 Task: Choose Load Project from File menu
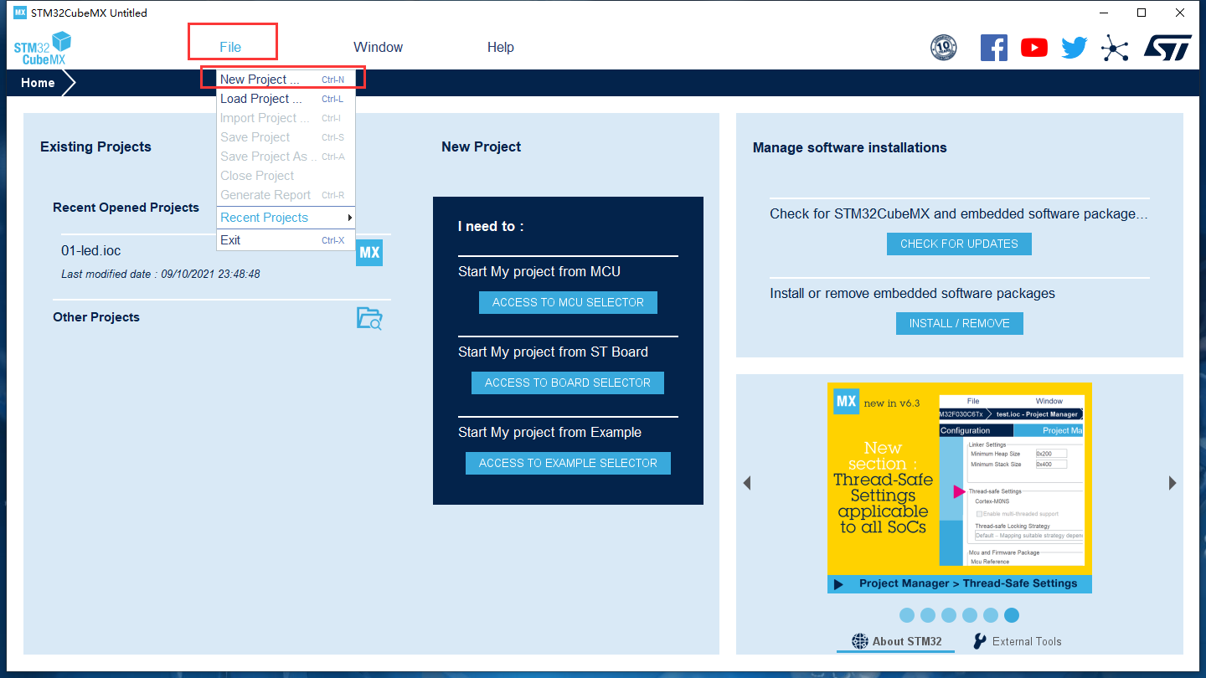pyautogui.click(x=286, y=99)
